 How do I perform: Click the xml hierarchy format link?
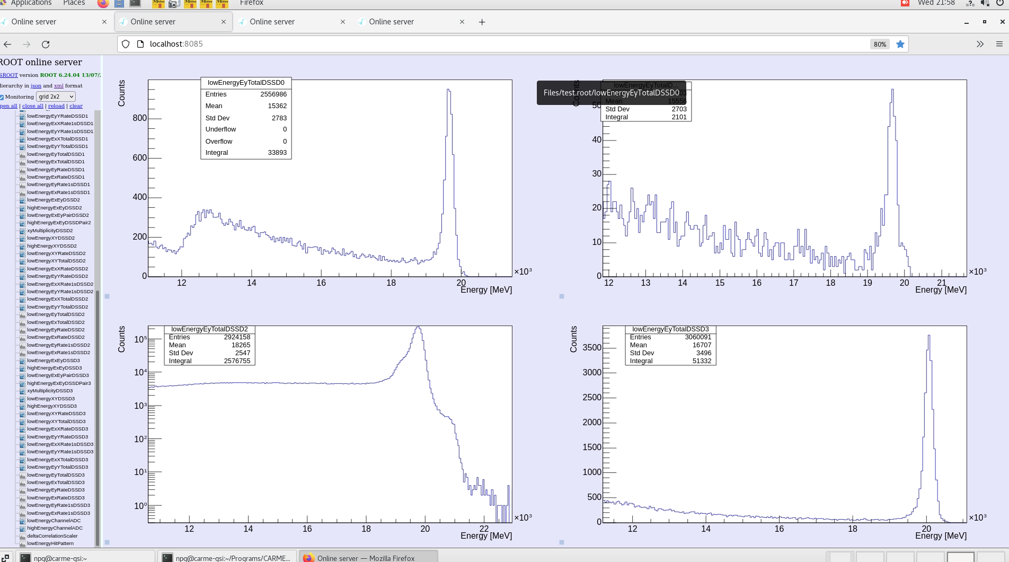pos(58,85)
